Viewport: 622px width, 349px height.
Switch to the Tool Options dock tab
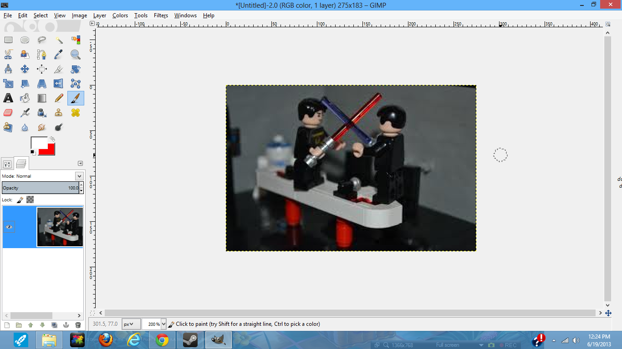click(8, 164)
